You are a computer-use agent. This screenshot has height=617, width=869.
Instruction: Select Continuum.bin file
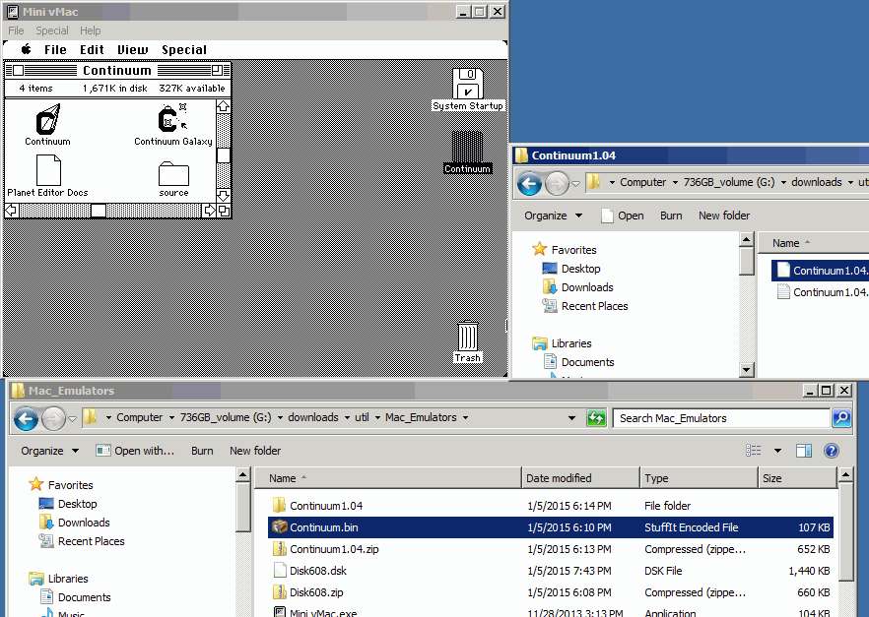coord(551,526)
